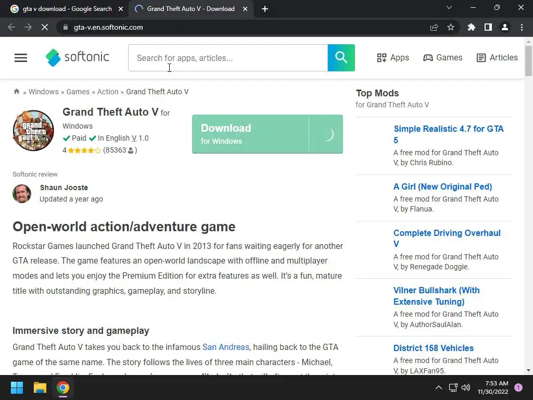Close the Grand Theft Auto V tab
This screenshot has height=400, width=533.
(x=245, y=9)
